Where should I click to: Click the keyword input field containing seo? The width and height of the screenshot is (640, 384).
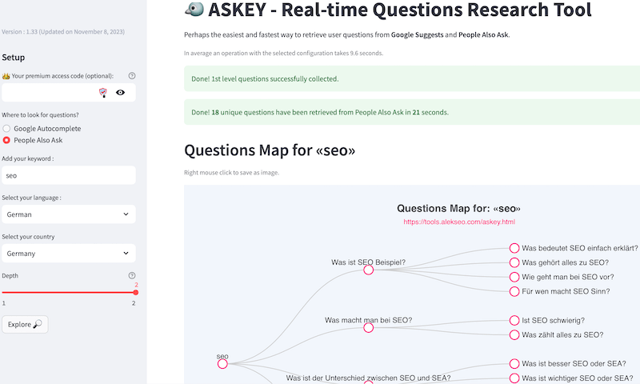[68, 175]
